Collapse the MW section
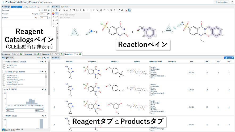Viewport: 235px width, 132px height. 4,89
